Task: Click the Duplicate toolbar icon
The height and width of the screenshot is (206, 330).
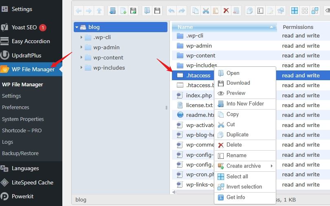Action: coord(250,11)
